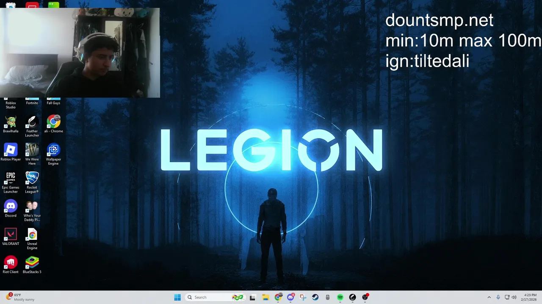Open the Brawlhalla desktop shortcut
Screen dimensions: 542x304
(x=11, y=125)
